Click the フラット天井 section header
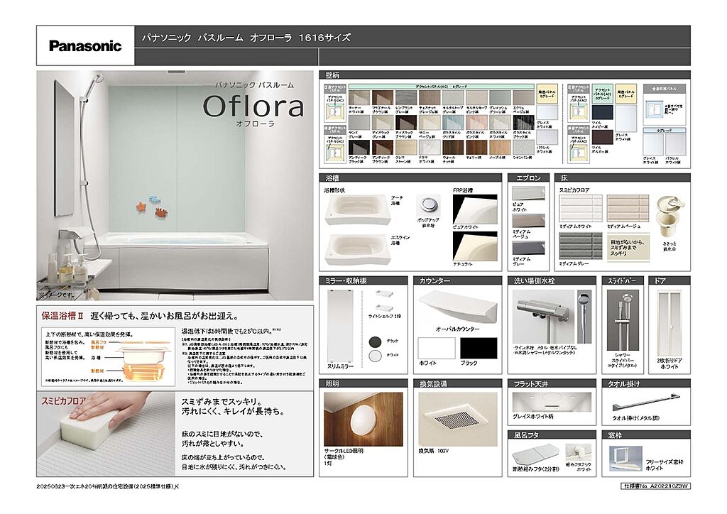This screenshot has height=514, width=727. 552,384
